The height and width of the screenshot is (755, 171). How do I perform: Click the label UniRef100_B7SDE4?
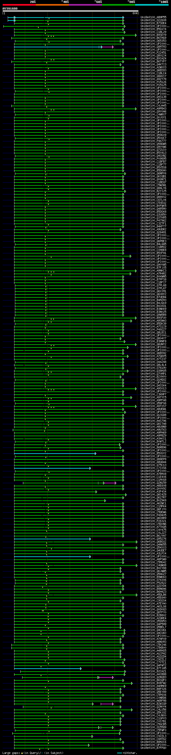tap(153, 23)
